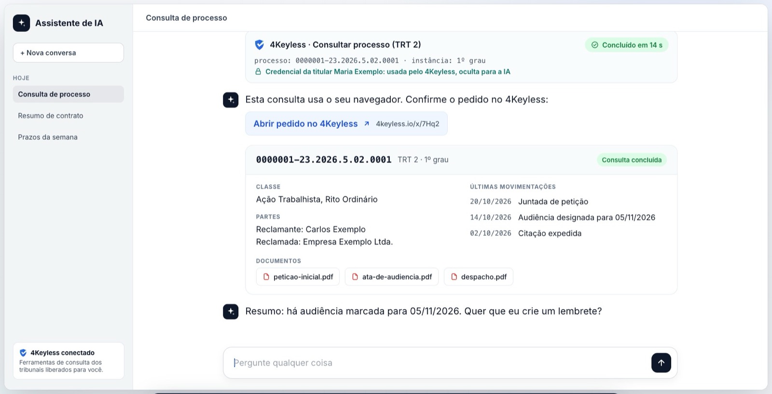The height and width of the screenshot is (394, 772).
Task: Click the Citação expedida movement entry
Action: (x=550, y=233)
